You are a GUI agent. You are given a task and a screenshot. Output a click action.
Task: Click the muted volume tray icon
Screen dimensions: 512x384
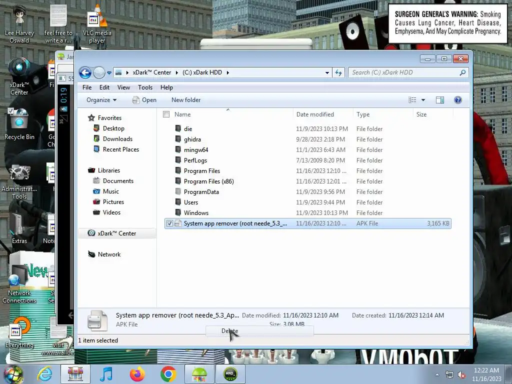click(x=461, y=374)
